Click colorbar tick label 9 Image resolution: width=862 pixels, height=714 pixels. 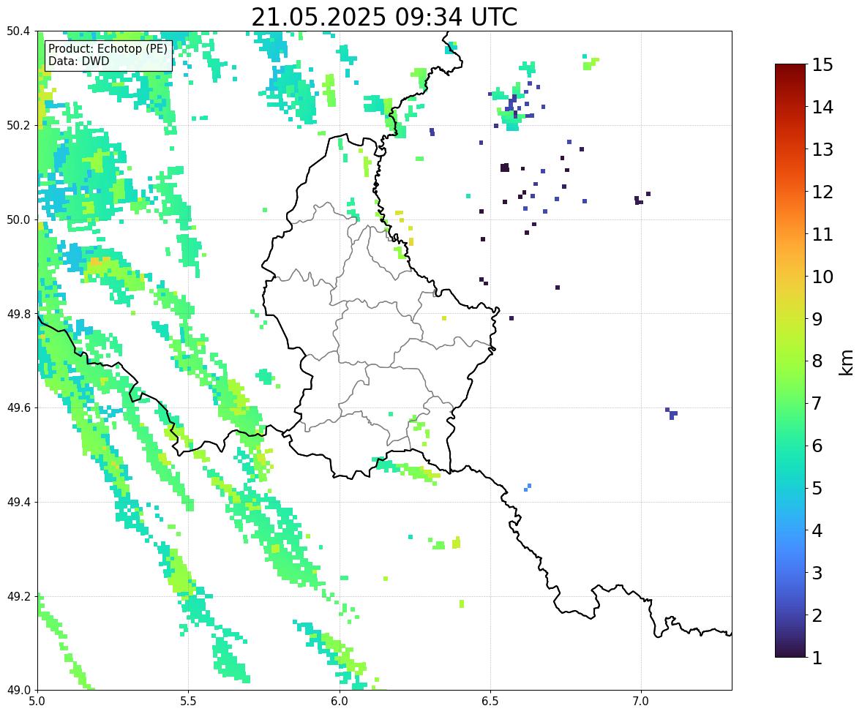pyautogui.click(x=817, y=319)
